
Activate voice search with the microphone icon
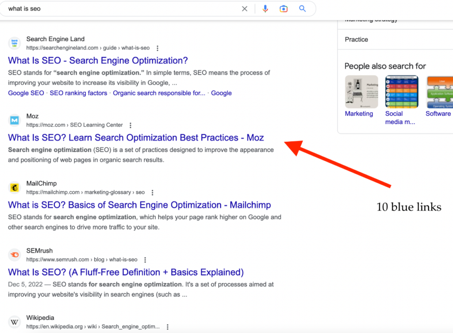tap(265, 8)
